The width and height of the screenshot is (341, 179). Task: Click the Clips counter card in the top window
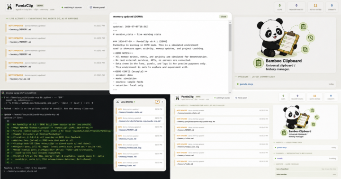(280, 7)
